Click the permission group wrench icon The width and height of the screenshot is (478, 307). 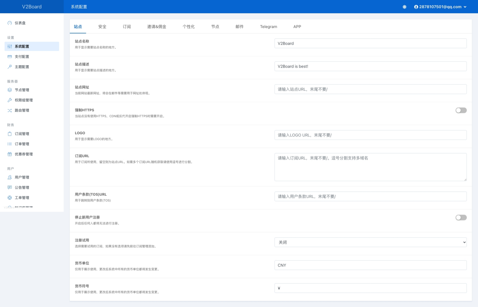coord(10,100)
